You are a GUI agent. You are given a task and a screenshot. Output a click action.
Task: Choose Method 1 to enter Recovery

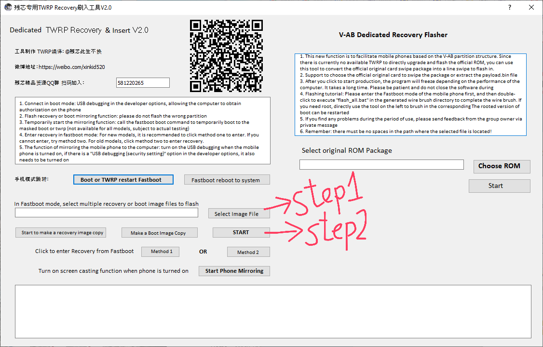160,252
